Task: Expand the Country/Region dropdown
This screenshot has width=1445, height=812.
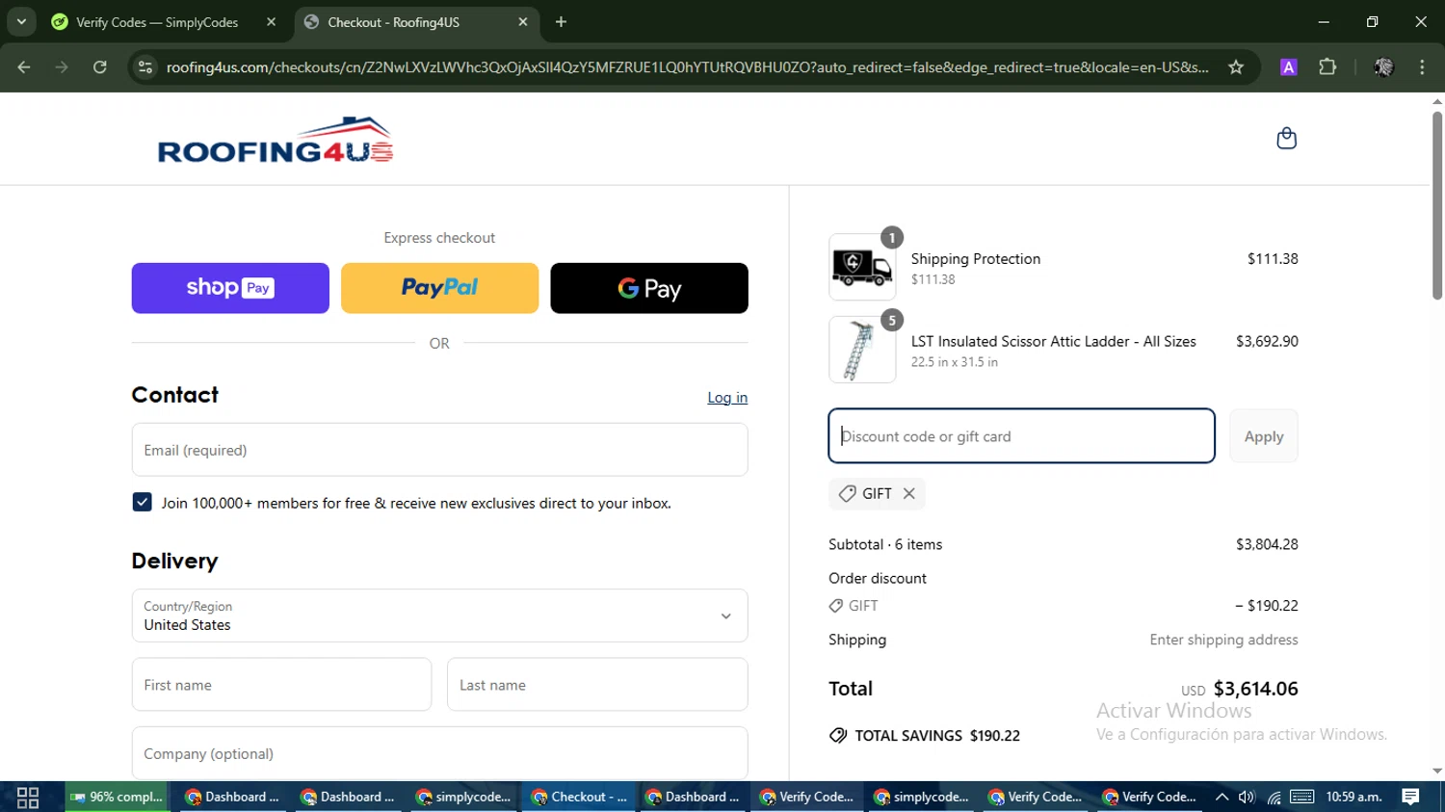Action: point(439,616)
